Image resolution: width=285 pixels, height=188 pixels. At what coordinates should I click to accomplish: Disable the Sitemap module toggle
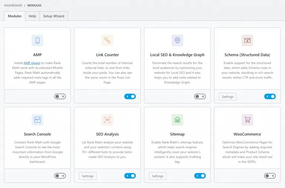[x=200, y=176]
